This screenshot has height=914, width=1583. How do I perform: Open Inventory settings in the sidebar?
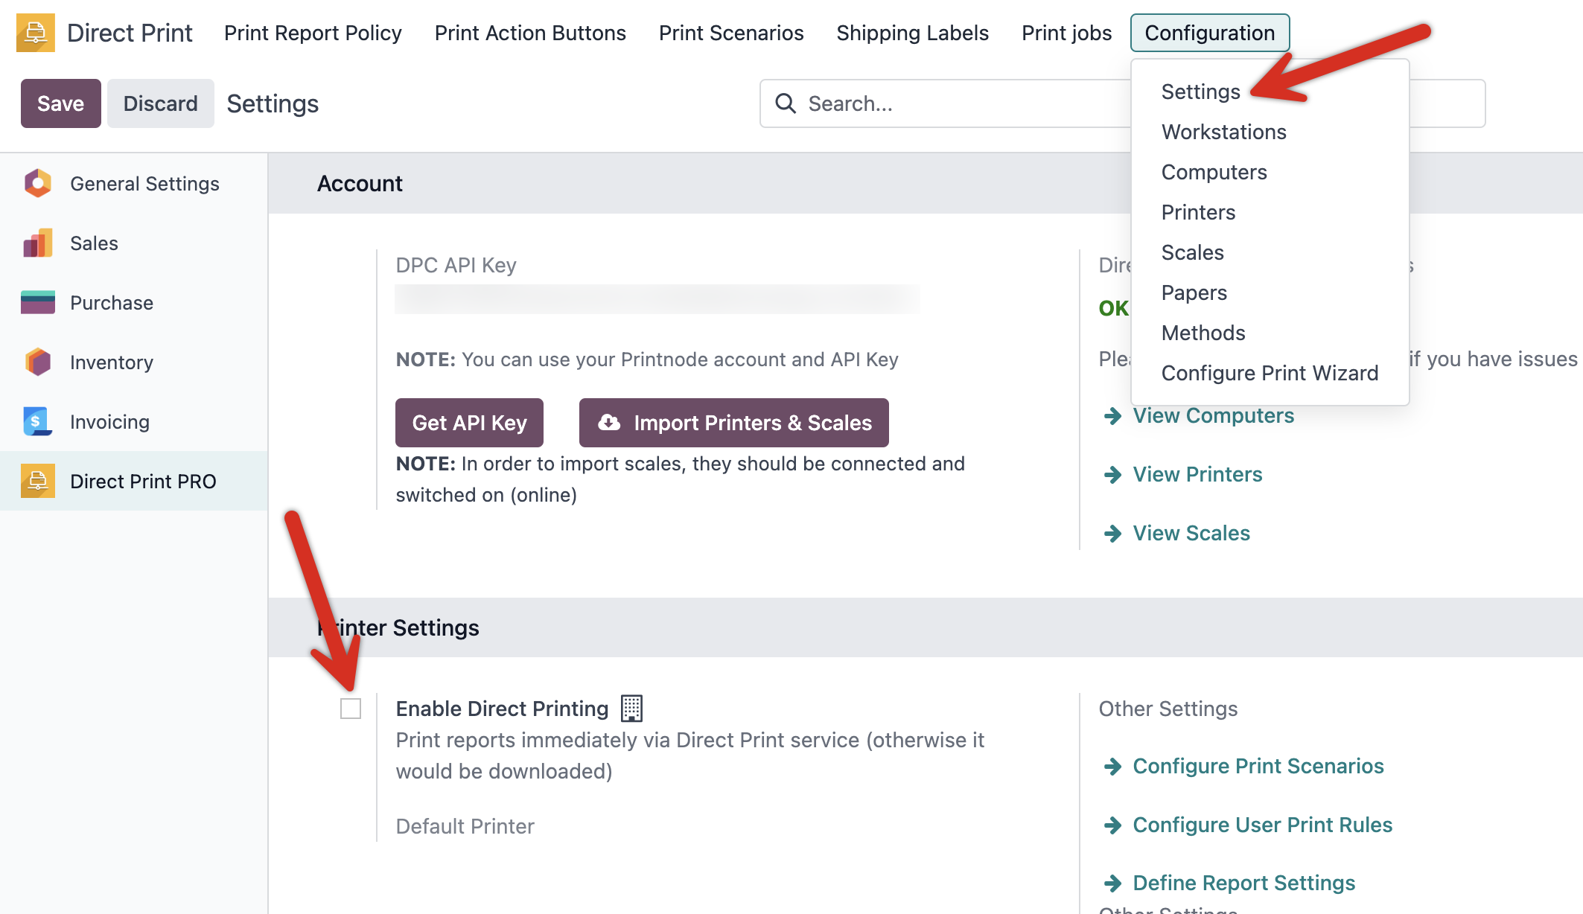(x=134, y=362)
